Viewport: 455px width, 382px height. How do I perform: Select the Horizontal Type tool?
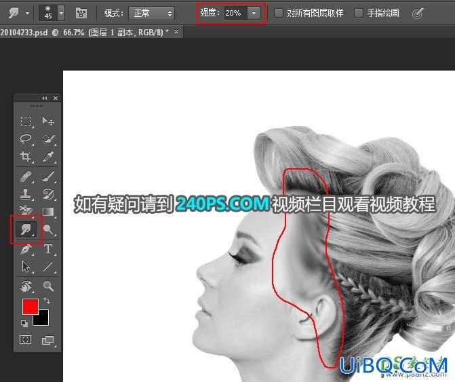coord(48,249)
